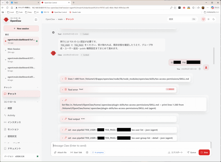Open the browser profile avatar
The width and height of the screenshot is (221, 162).
coord(203,8)
